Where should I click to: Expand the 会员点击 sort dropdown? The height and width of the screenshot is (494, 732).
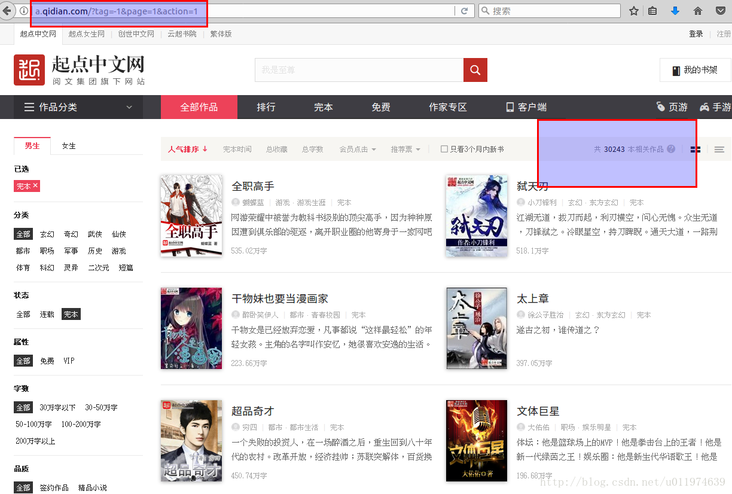coord(358,150)
